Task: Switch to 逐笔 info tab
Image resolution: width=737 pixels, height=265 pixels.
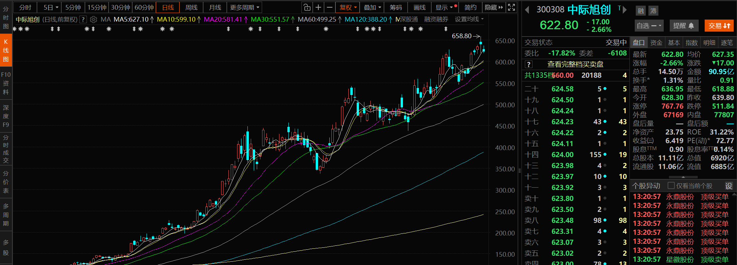Action: [x=727, y=43]
